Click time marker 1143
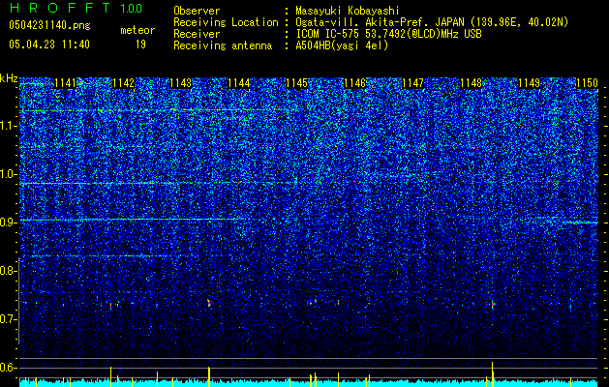 click(x=181, y=83)
